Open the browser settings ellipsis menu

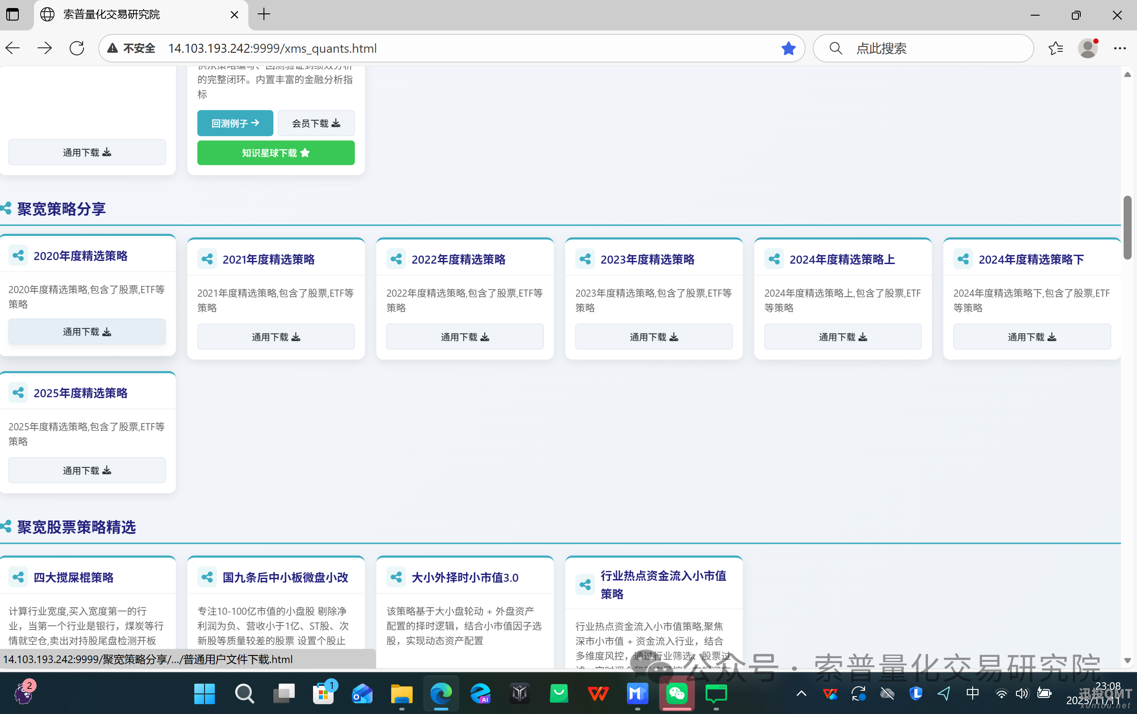click(x=1120, y=48)
